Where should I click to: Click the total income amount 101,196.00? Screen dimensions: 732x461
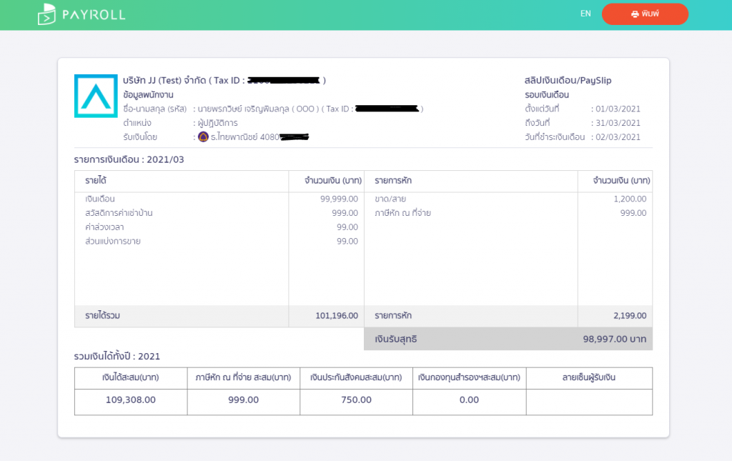click(x=336, y=315)
